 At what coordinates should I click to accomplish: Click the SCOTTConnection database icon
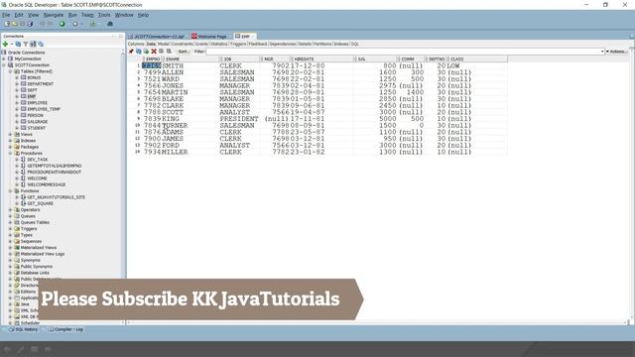(11, 64)
